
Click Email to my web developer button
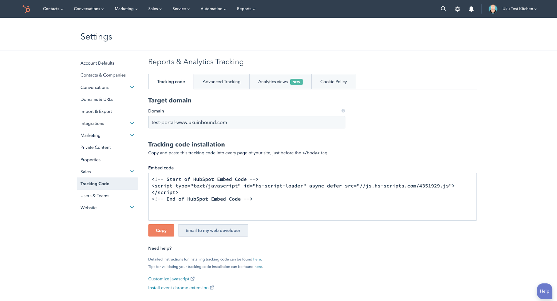213,230
